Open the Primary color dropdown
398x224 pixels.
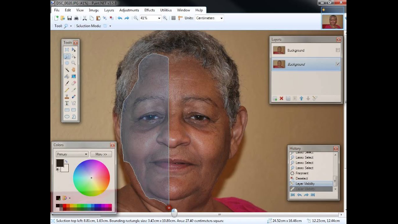tap(72, 154)
